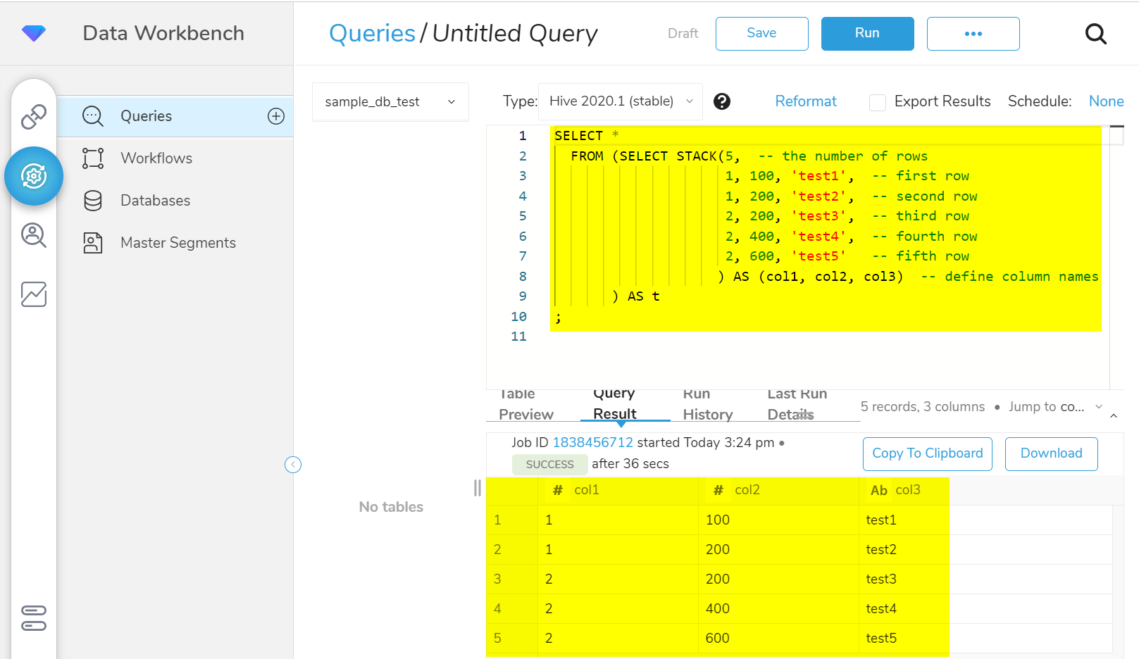Image resolution: width=1139 pixels, height=659 pixels.
Task: Open Job ID 1838456712 details link
Action: coord(593,442)
